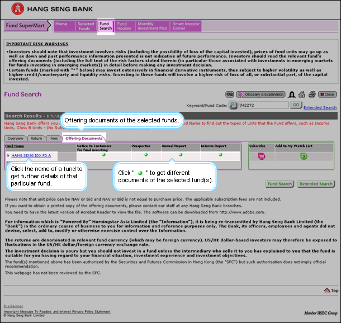
Task: Add fund to watch list eye icon
Action: pos(304,156)
